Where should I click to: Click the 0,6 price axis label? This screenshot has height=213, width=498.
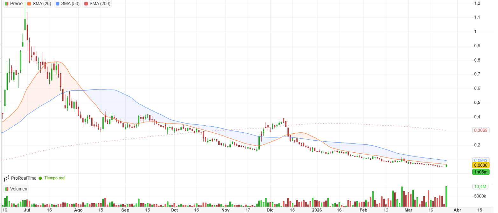click(x=477, y=88)
